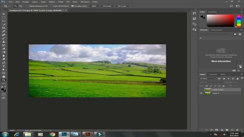Open the Zoom tool preset picker arrow
Image resolution: width=244 pixels, height=137 pixels.
pos(9,6)
